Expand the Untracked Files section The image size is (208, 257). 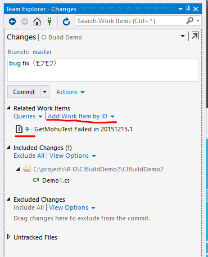point(8,237)
